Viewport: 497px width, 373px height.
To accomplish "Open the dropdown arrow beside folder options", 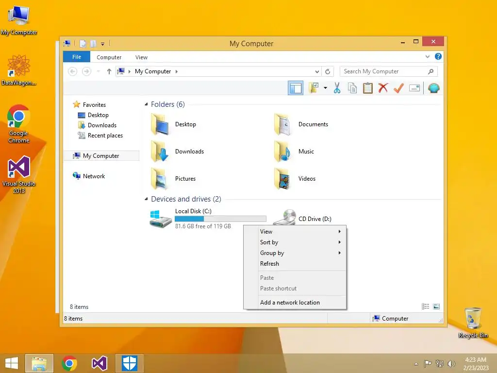I will 325,88.
